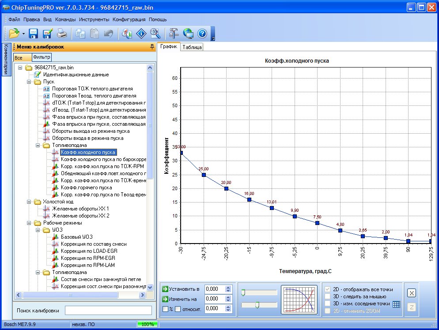Click the upper slider handle in bottom panel
This screenshot has width=439, height=330.
[243, 292]
